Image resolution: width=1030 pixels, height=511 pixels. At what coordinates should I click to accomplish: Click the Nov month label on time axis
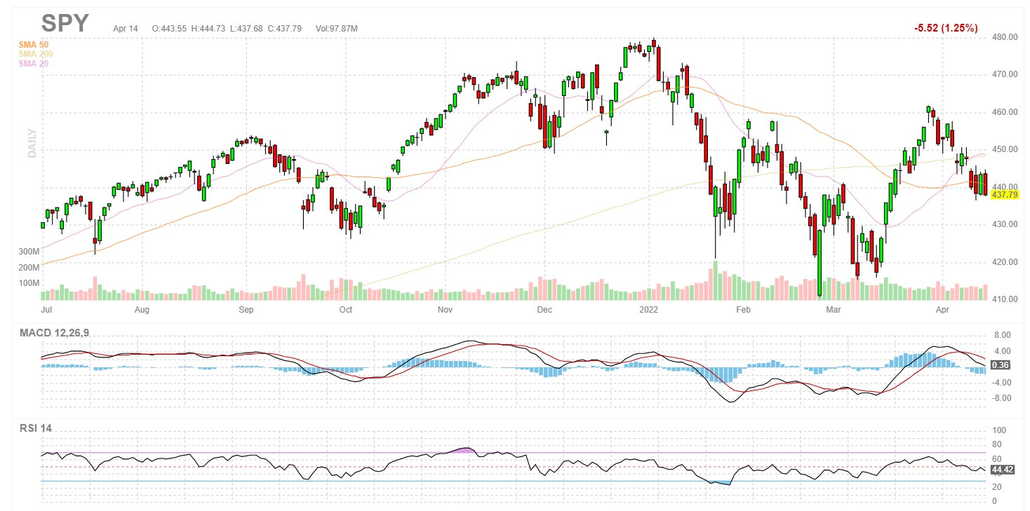(x=445, y=309)
